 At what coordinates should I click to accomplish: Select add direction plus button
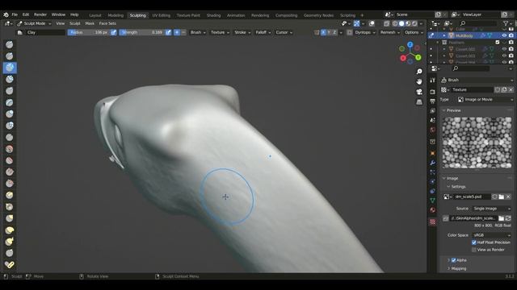pyautogui.click(x=177, y=32)
